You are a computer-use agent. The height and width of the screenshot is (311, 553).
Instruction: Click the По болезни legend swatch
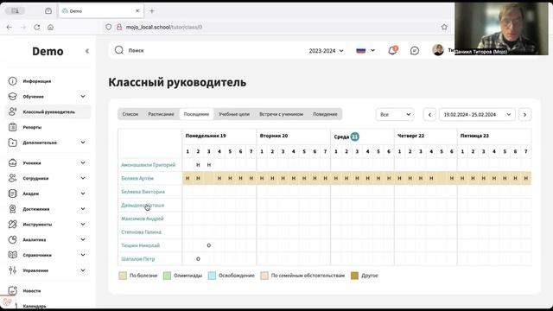(x=123, y=276)
